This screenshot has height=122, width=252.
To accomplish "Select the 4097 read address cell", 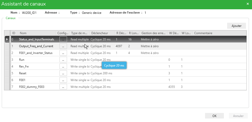I will coord(119,46).
